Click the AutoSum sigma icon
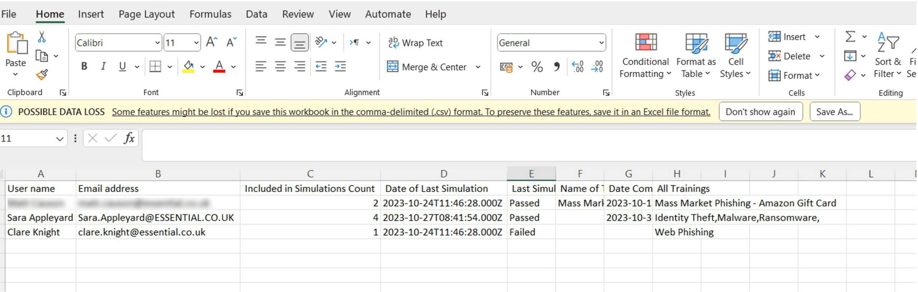The width and height of the screenshot is (918, 292). (850, 37)
